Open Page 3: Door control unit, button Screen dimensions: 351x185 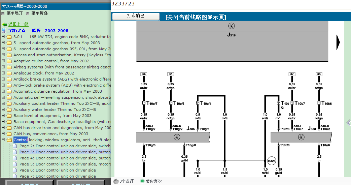[65, 152]
